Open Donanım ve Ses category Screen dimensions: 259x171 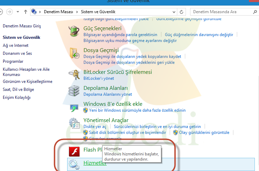(x=17, y=53)
